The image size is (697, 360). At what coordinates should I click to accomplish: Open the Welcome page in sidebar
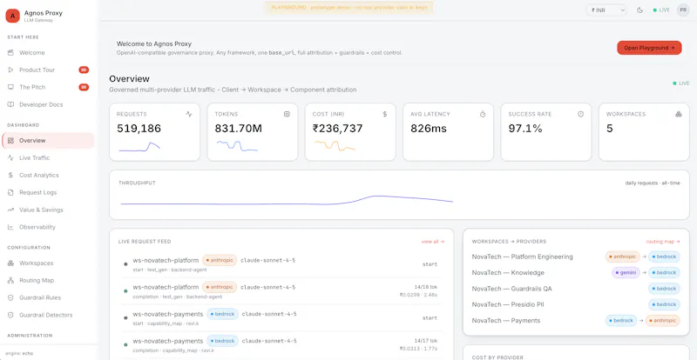48,53
